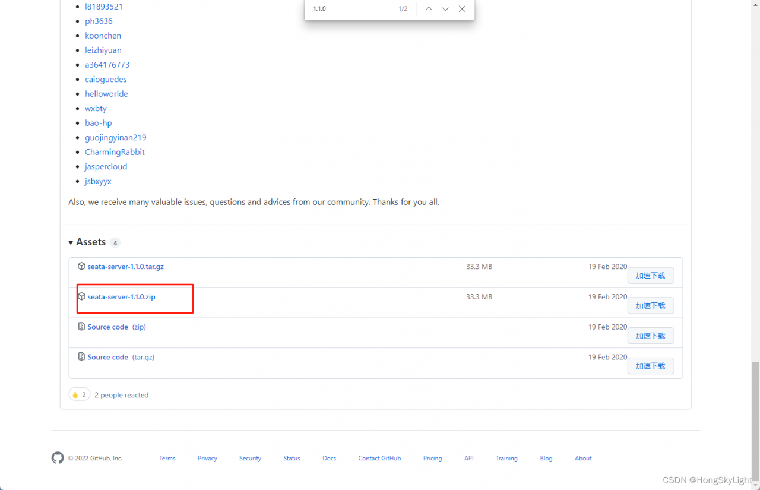Open the Terms footer link
The width and height of the screenshot is (760, 490).
click(167, 458)
